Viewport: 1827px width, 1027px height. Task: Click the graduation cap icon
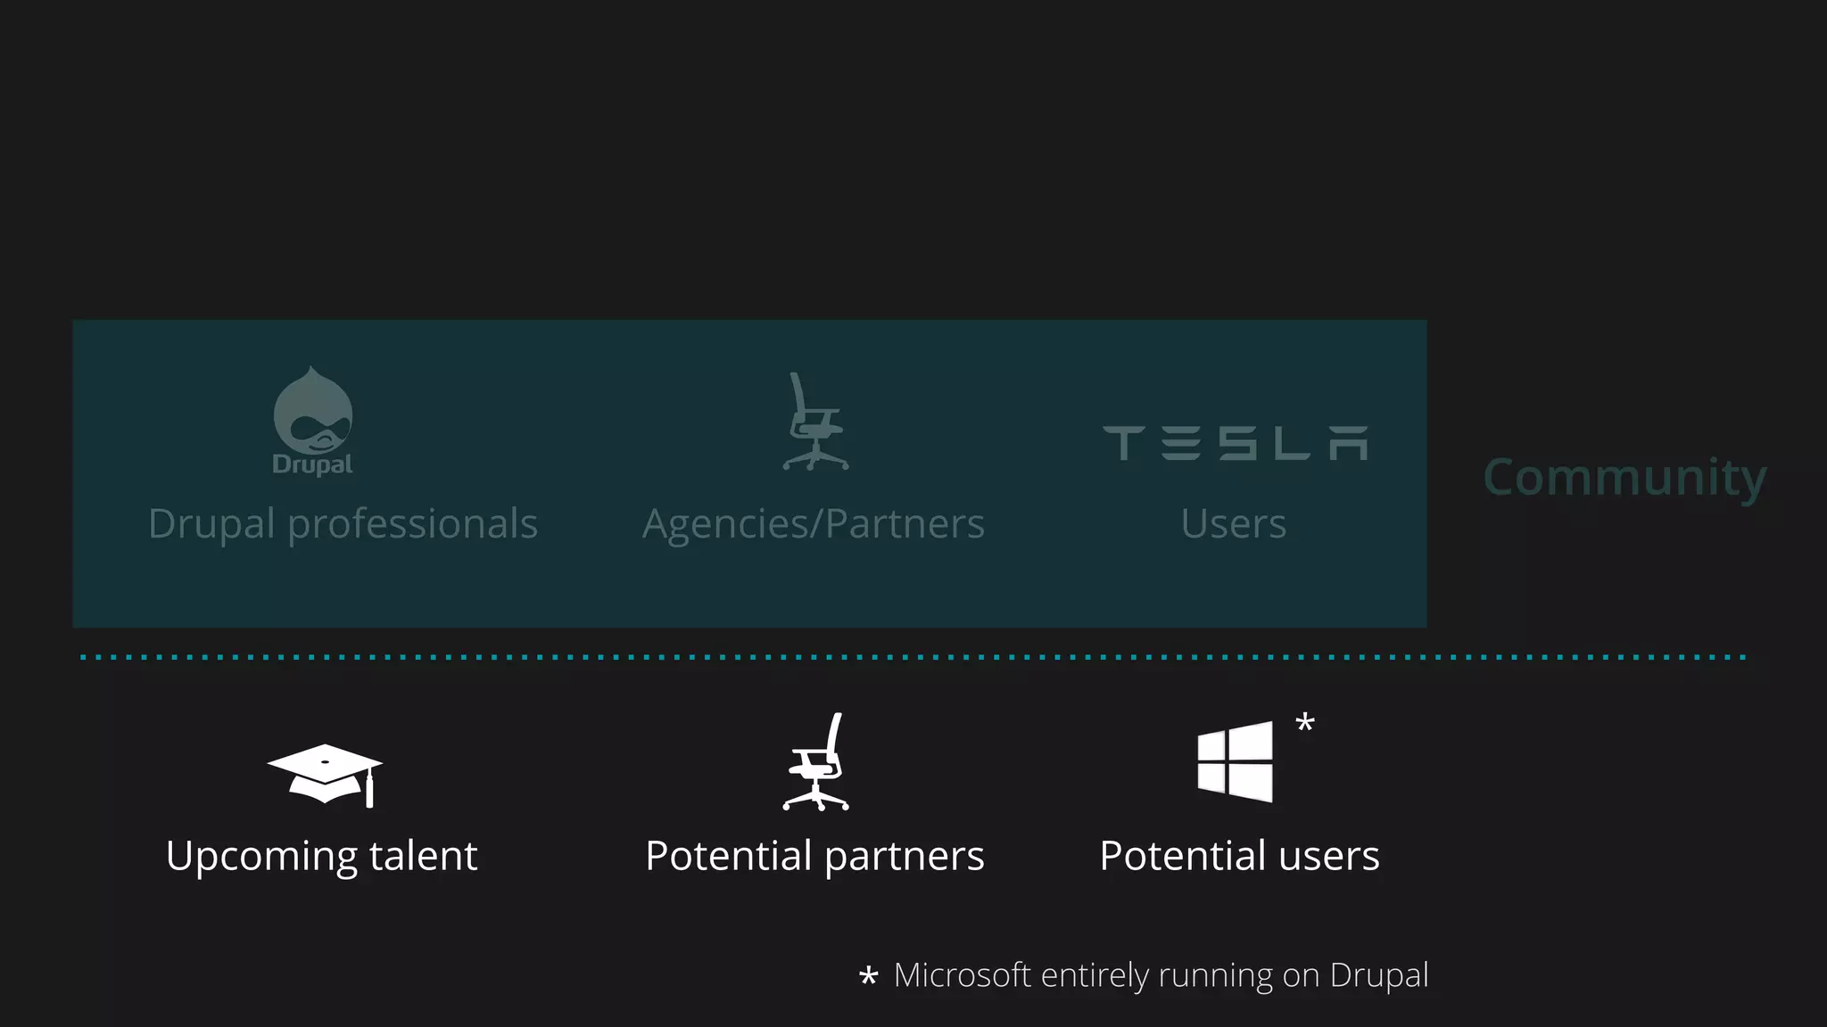[x=325, y=776]
